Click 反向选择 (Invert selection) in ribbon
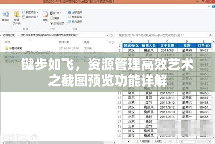The height and width of the screenshot is (144, 215). point(75,21)
